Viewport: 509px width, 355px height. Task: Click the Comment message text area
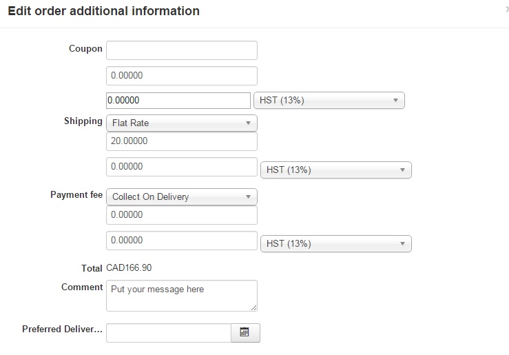click(x=182, y=295)
